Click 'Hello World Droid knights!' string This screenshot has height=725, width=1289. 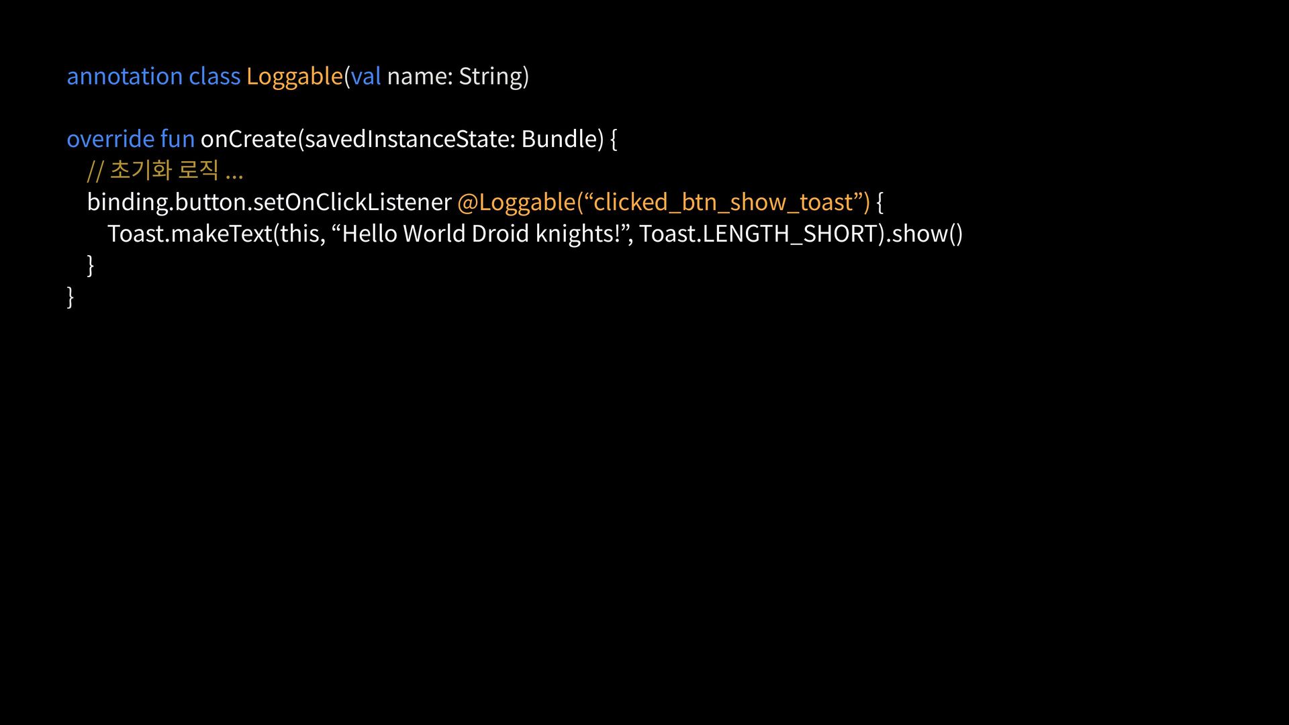click(481, 234)
